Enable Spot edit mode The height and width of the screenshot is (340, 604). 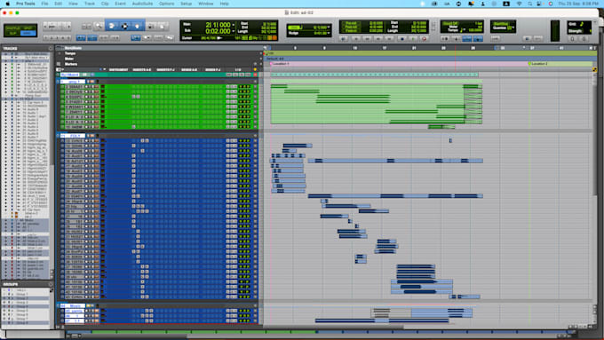(28, 28)
